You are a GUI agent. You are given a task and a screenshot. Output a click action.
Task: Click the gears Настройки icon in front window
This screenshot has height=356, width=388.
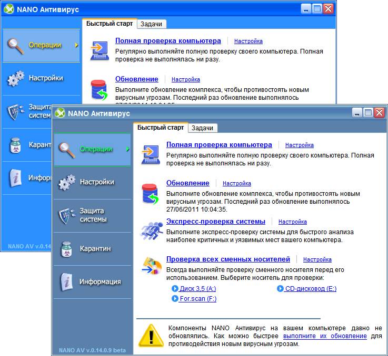coord(67,182)
